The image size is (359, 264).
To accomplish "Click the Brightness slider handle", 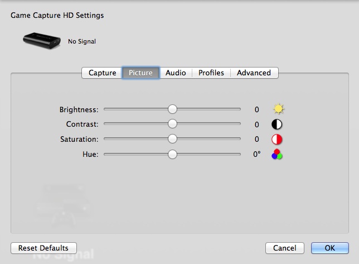I will [x=172, y=109].
